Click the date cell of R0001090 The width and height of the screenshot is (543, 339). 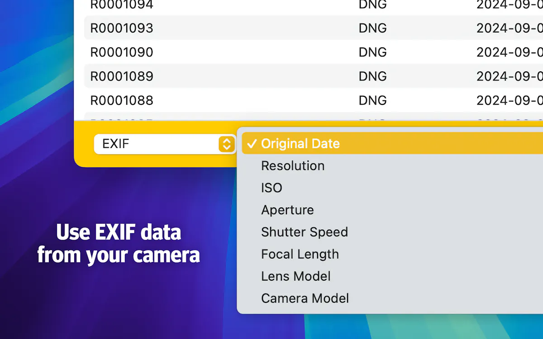pos(510,52)
